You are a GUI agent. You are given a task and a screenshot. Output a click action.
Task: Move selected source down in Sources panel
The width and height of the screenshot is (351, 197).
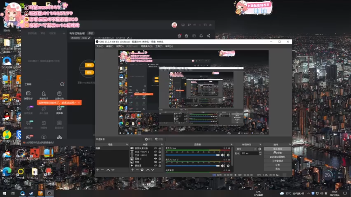click(x=153, y=170)
